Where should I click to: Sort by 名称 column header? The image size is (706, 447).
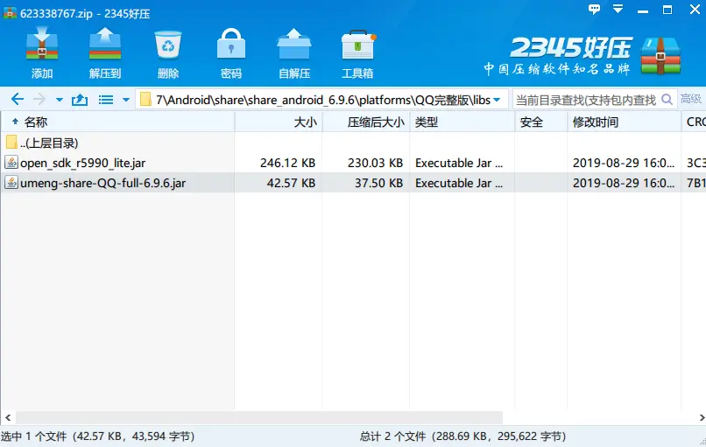click(117, 122)
